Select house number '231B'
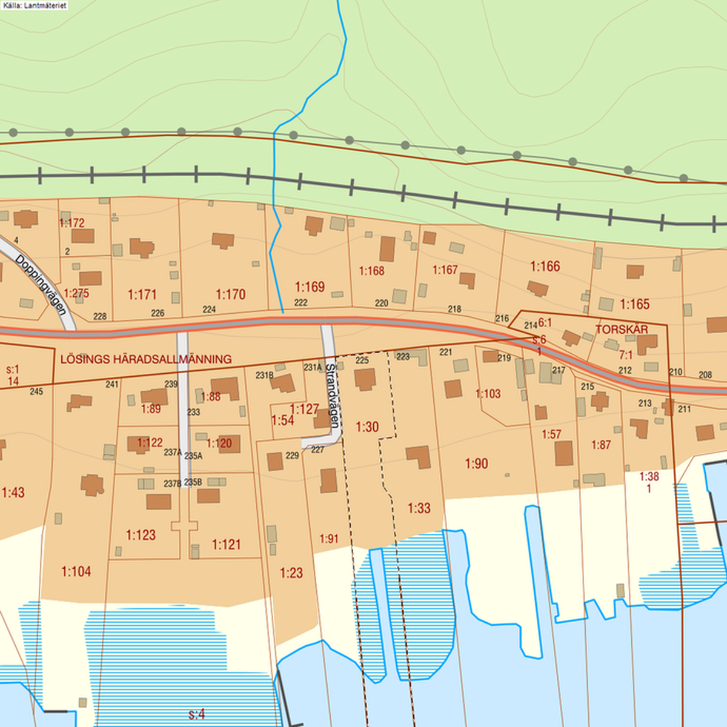Screen dimensions: 727x727 264,376
